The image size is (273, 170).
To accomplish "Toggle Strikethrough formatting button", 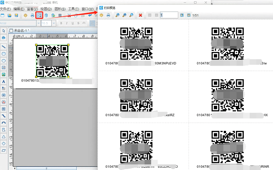I will tap(78, 23).
